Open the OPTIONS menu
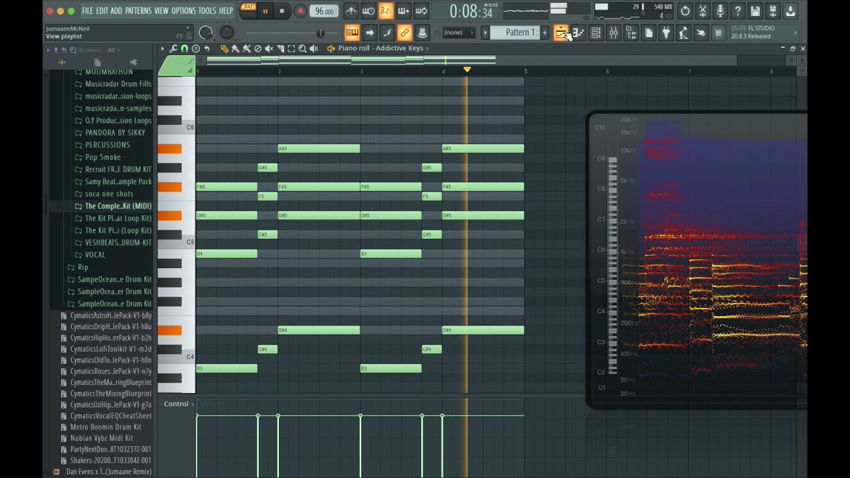Image resolution: width=850 pixels, height=478 pixels. [x=183, y=11]
